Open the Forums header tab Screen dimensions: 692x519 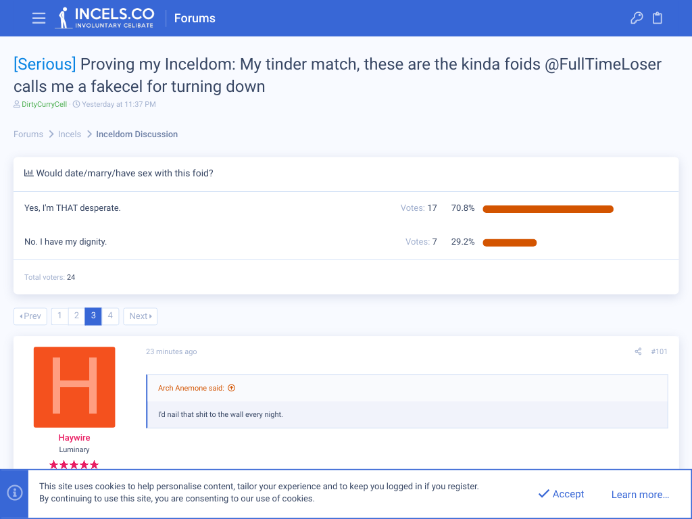(x=195, y=18)
